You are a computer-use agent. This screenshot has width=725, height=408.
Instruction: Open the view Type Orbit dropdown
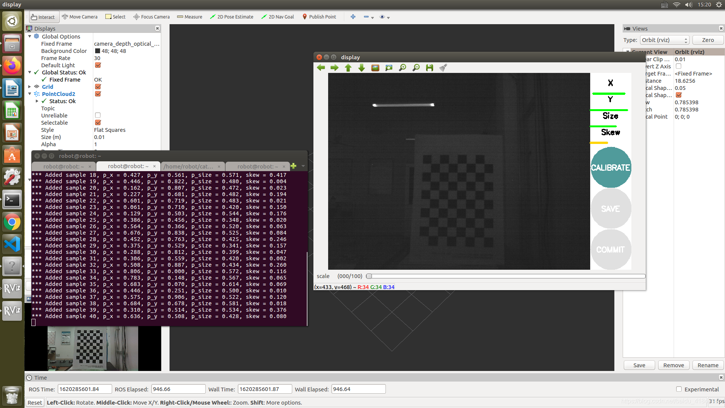click(664, 40)
